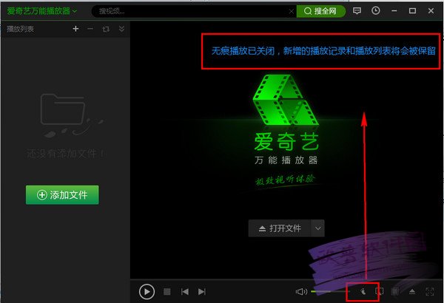The width and height of the screenshot is (444, 303).
Task: Toggle the 无痕播放 footprint icon
Action: 363,291
